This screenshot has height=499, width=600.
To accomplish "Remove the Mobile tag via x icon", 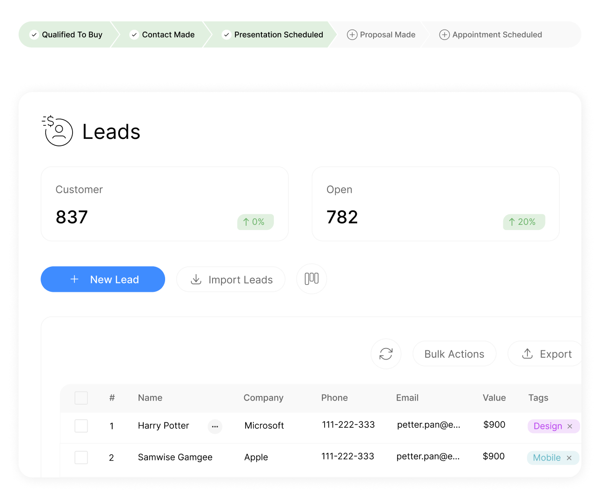I will (569, 458).
